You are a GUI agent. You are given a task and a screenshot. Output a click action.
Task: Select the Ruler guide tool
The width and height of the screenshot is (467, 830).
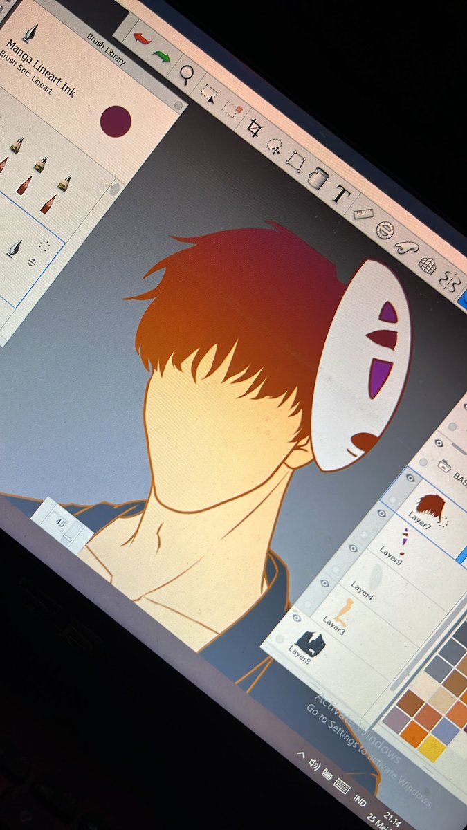[363, 214]
